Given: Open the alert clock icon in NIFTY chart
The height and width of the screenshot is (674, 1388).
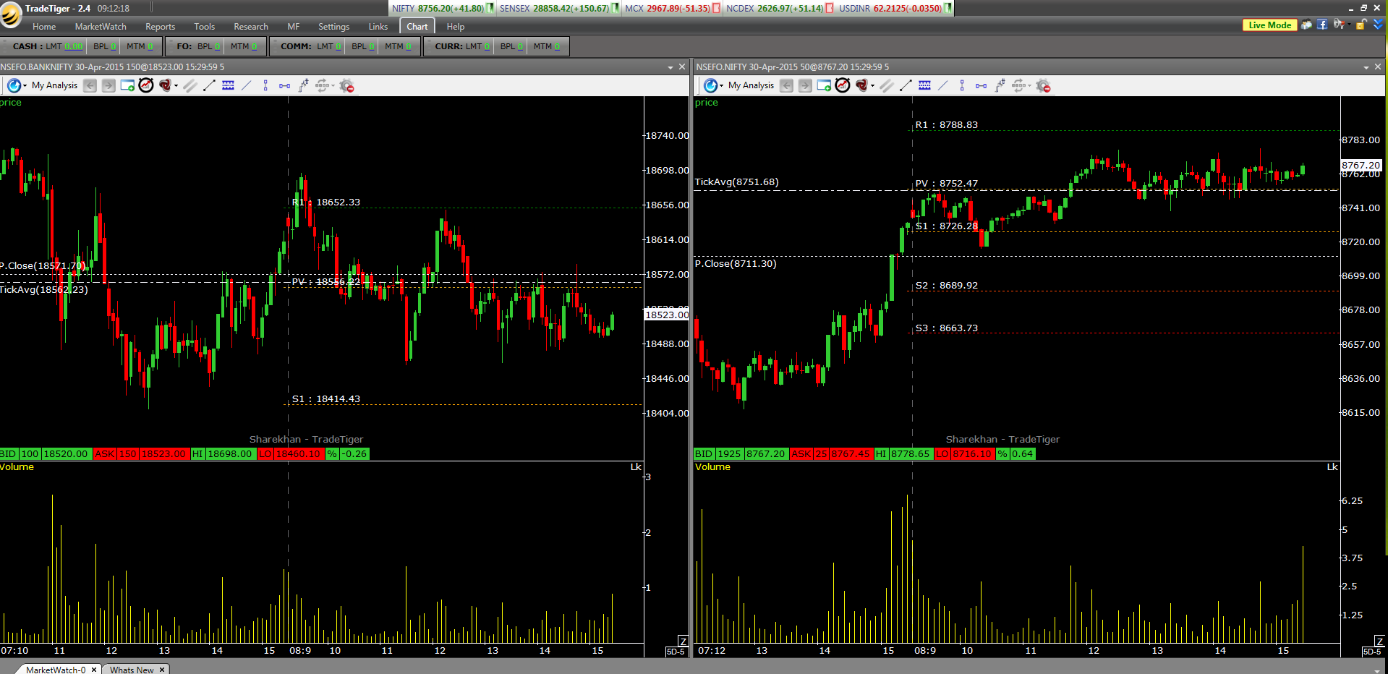Looking at the screenshot, I should [x=843, y=85].
